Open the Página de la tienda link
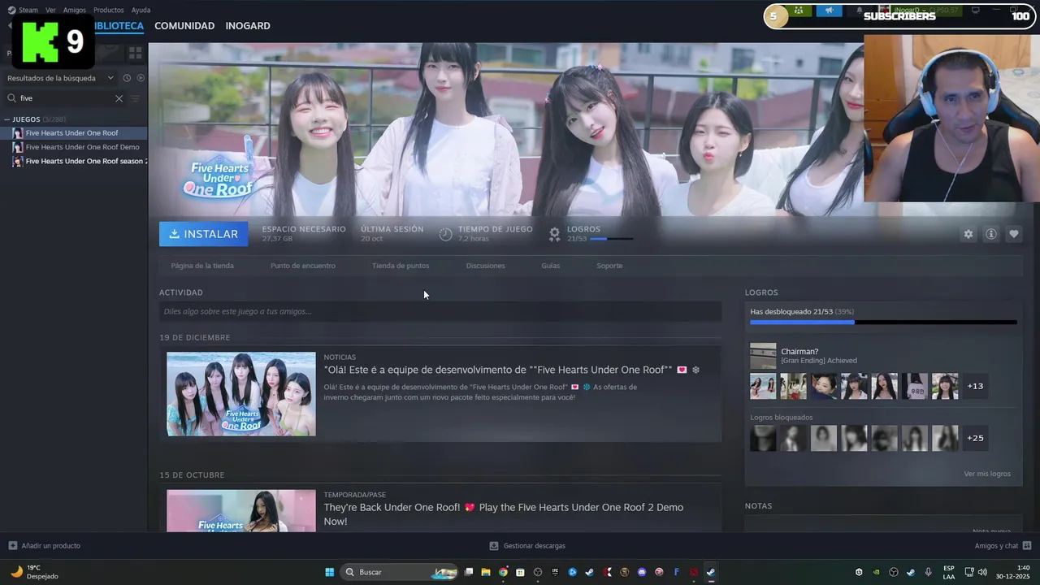The width and height of the screenshot is (1040, 585). click(x=202, y=266)
